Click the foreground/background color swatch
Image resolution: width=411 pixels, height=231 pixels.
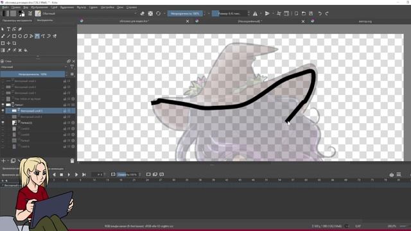pos(21,13)
